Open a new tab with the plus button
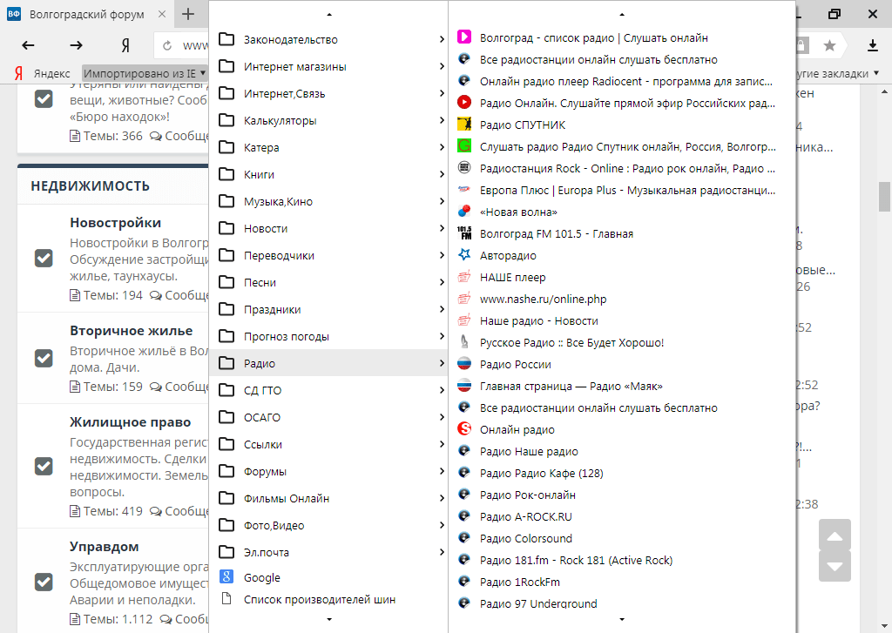The image size is (892, 633). pos(188,14)
